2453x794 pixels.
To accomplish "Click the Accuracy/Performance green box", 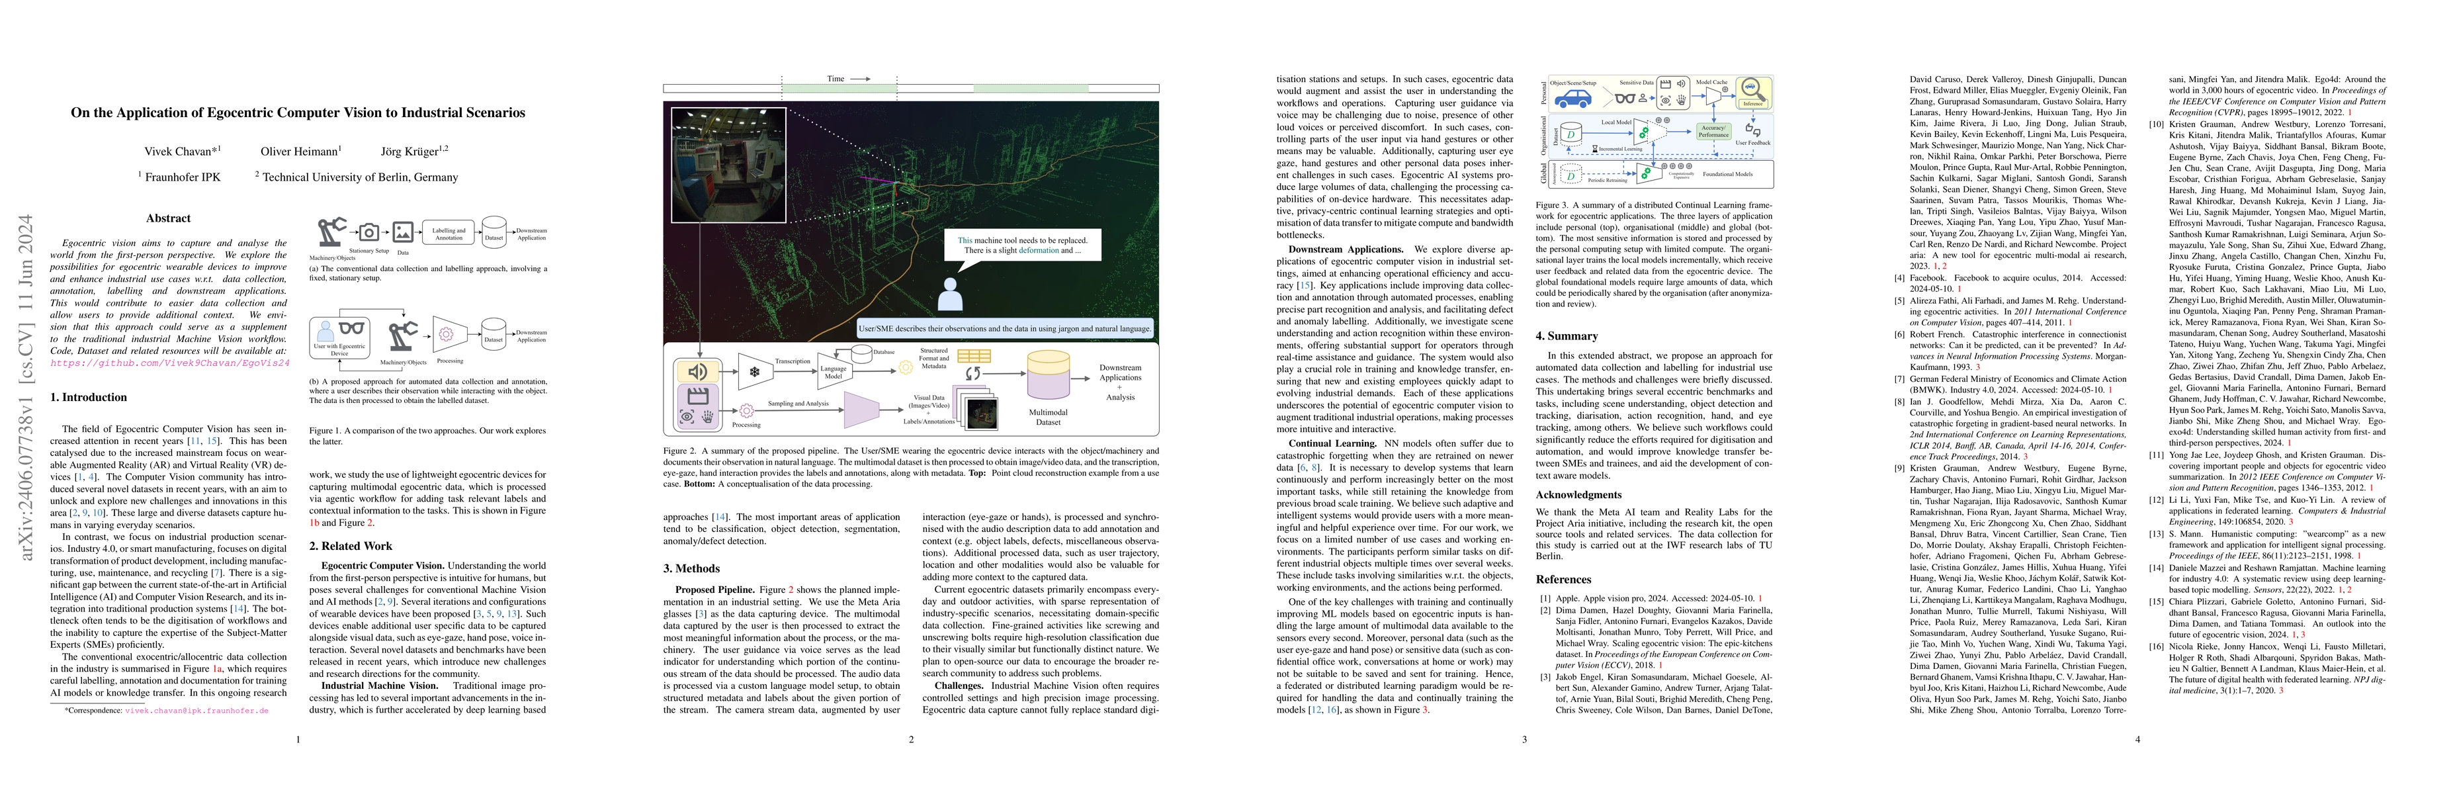I will pos(1713,132).
